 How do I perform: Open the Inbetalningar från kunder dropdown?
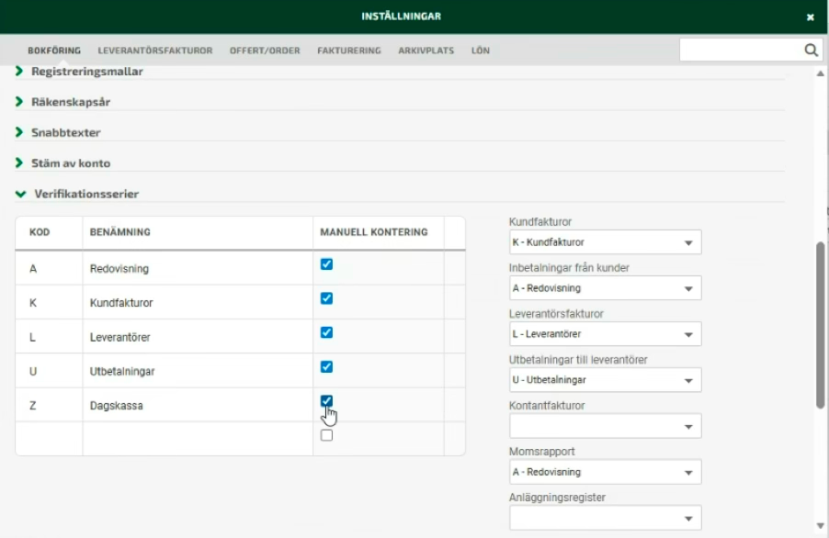(605, 288)
